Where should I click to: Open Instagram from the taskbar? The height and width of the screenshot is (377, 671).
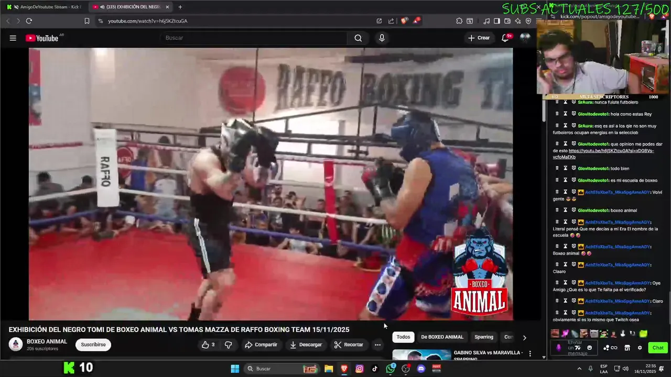point(360,369)
